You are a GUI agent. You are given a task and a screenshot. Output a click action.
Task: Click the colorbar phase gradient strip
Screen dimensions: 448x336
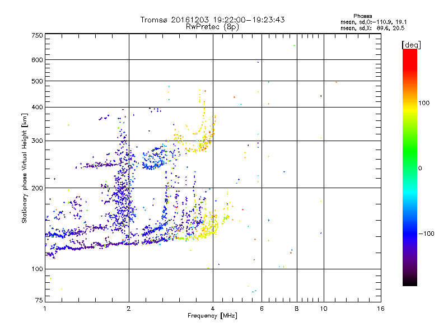(x=410, y=167)
